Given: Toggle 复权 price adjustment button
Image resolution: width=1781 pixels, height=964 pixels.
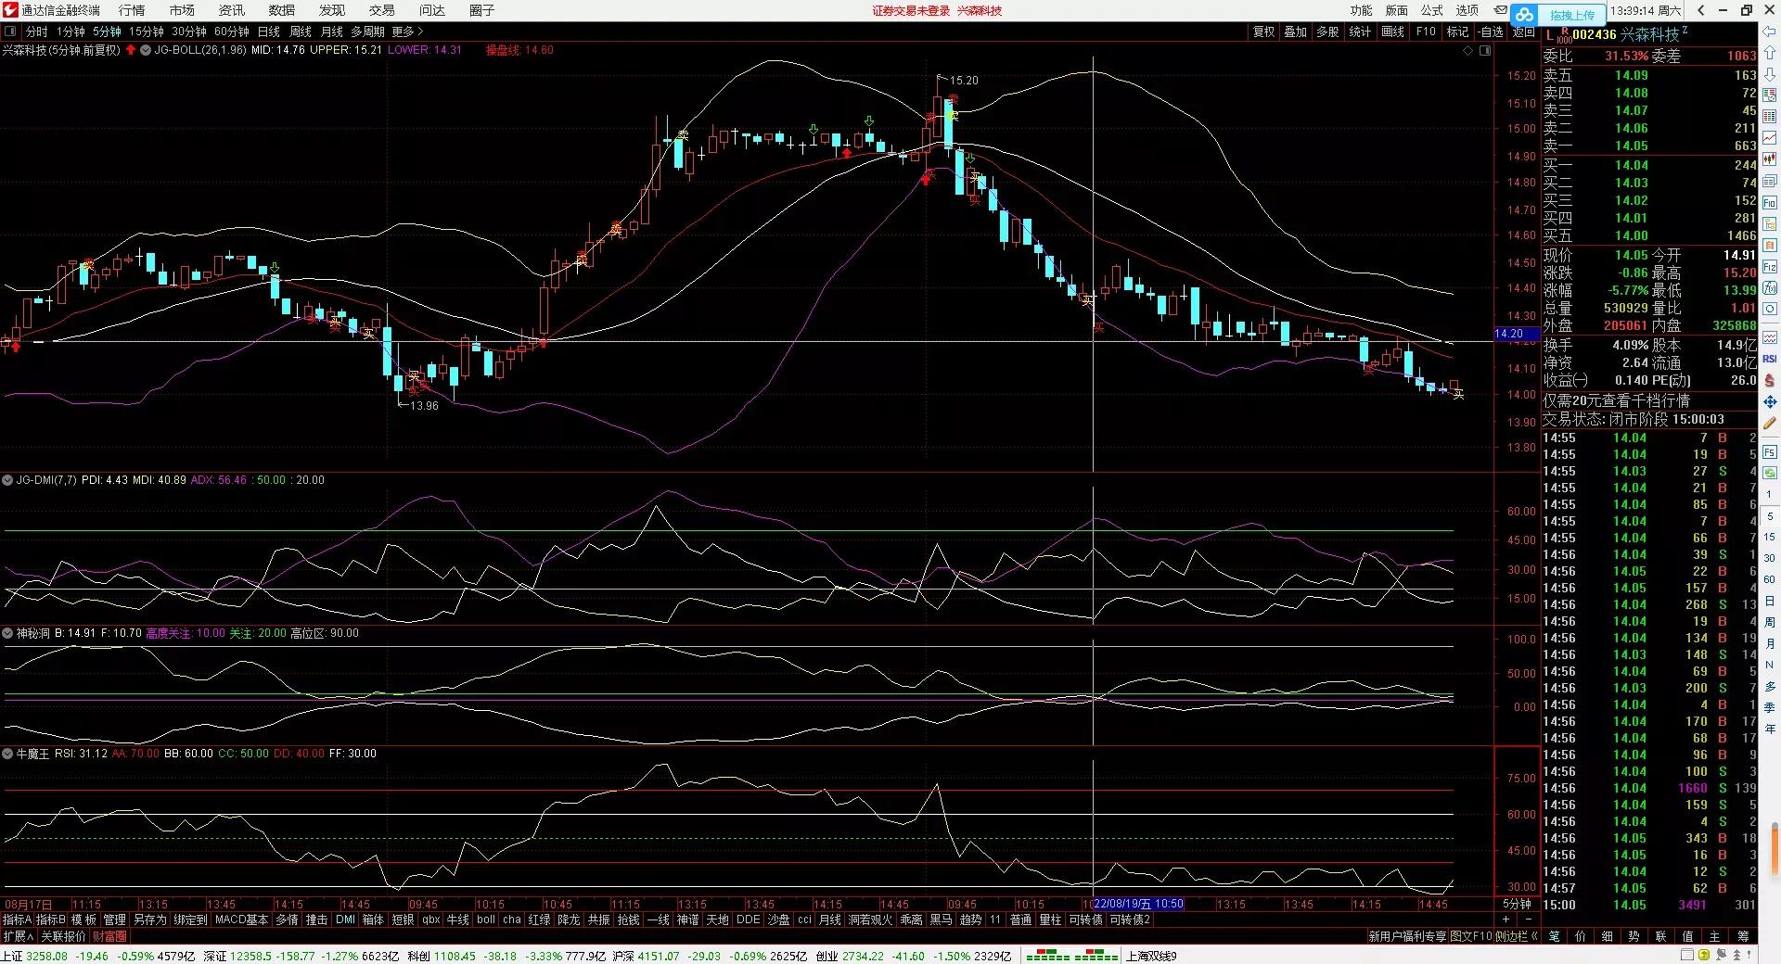Looking at the screenshot, I should [x=1263, y=32].
